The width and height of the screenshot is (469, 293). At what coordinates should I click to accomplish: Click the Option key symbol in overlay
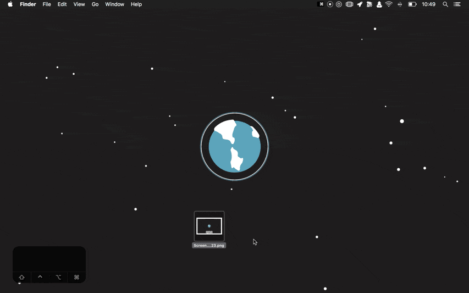[58, 277]
